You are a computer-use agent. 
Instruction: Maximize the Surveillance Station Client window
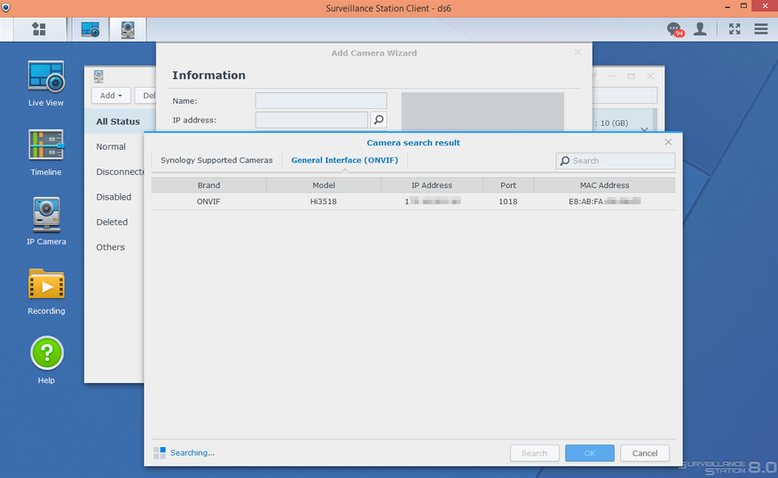coord(743,6)
